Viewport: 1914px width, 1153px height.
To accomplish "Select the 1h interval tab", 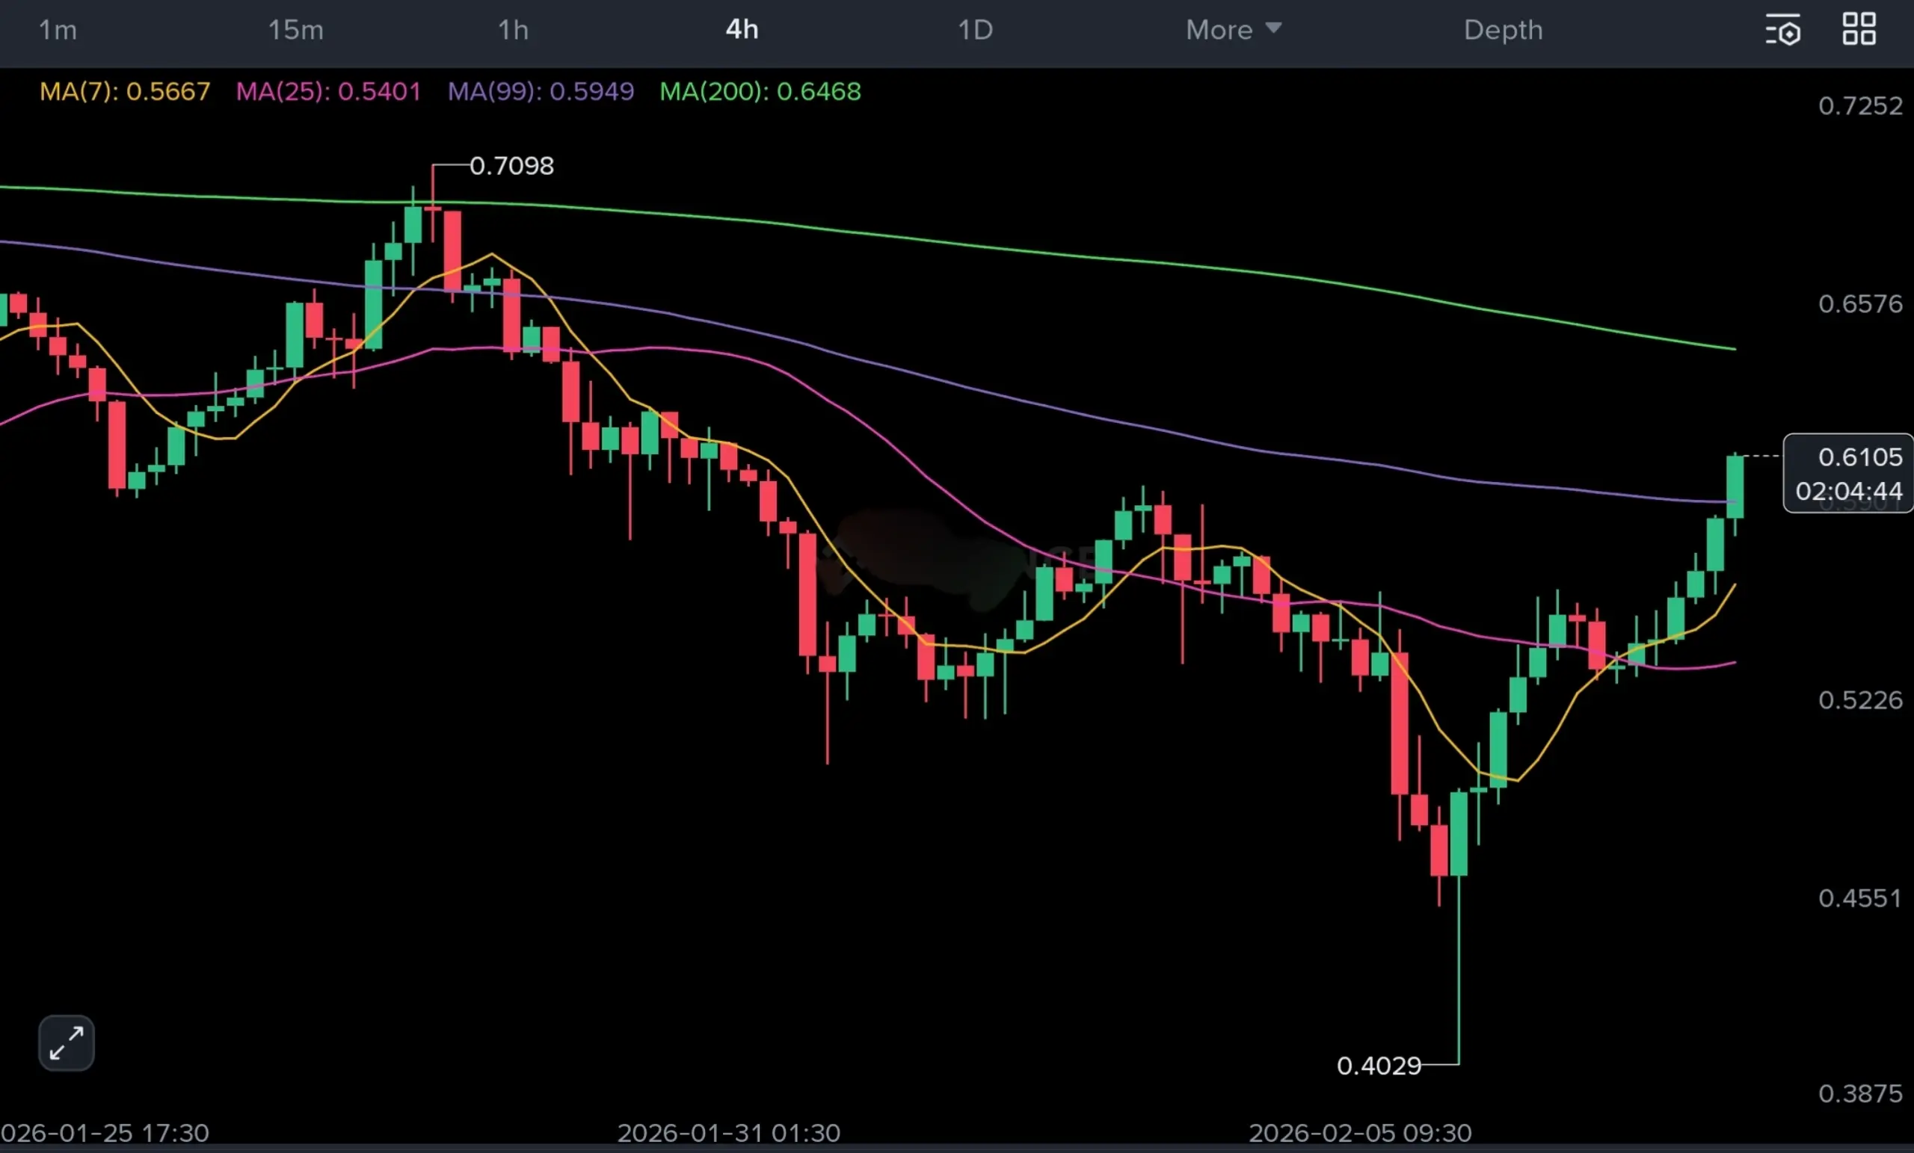I will [513, 29].
